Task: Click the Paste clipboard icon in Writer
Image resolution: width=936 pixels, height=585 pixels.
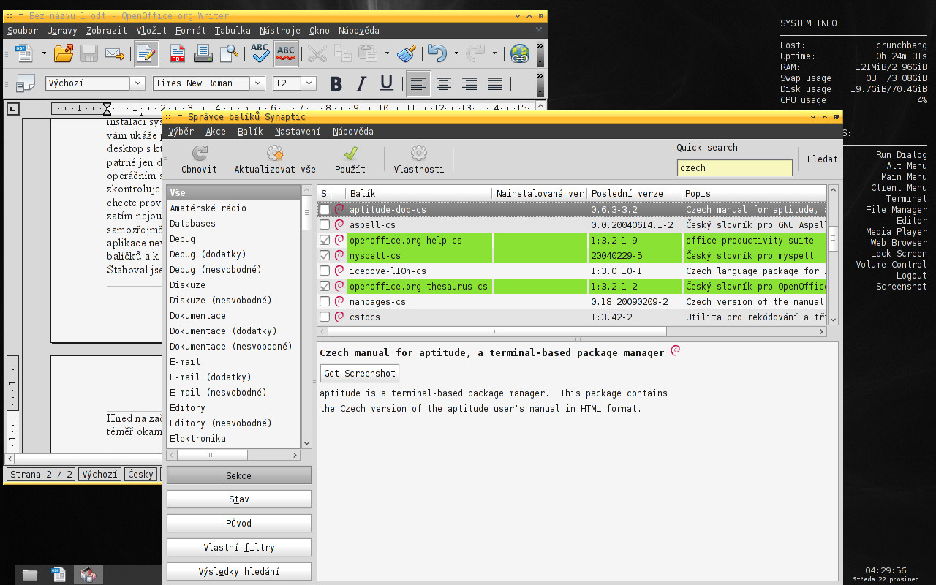Action: tap(368, 53)
